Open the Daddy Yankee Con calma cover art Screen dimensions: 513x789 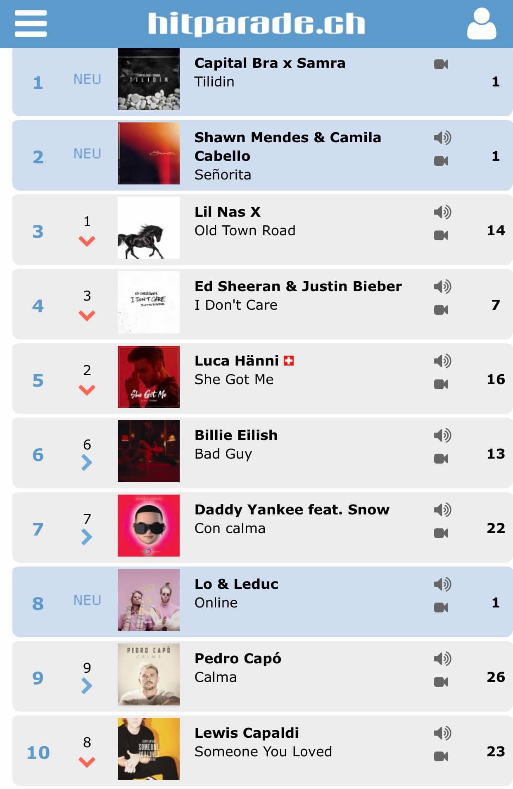pyautogui.click(x=149, y=526)
